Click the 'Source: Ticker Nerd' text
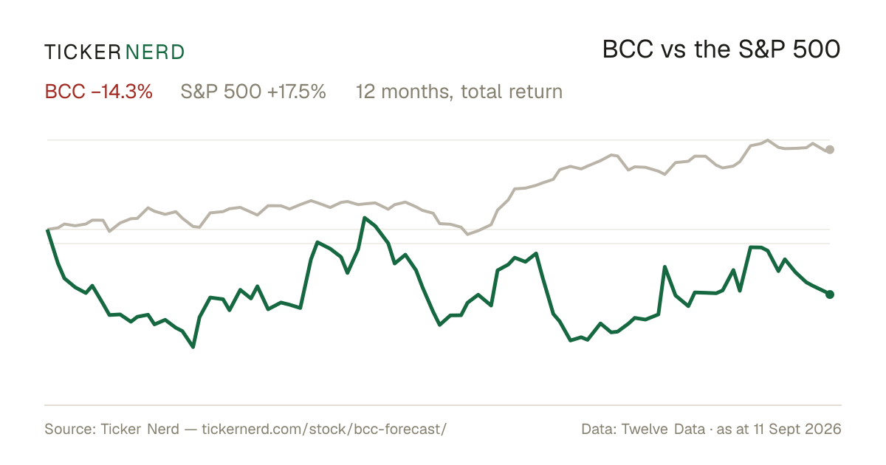This screenshot has width=886, height=465. (x=111, y=430)
